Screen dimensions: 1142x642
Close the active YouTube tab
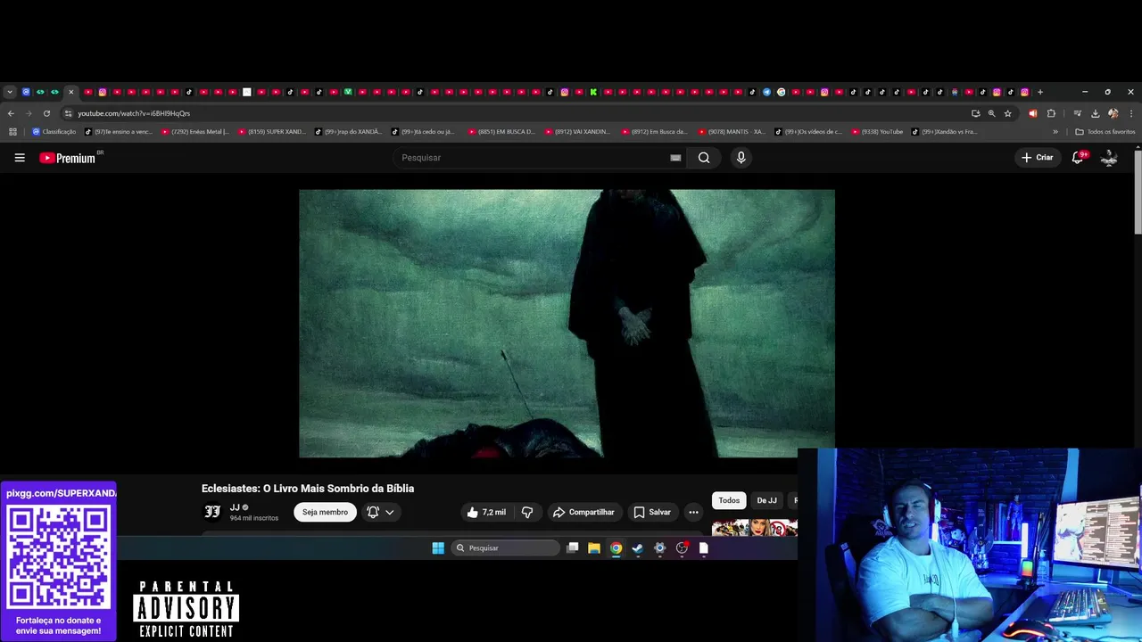point(70,92)
